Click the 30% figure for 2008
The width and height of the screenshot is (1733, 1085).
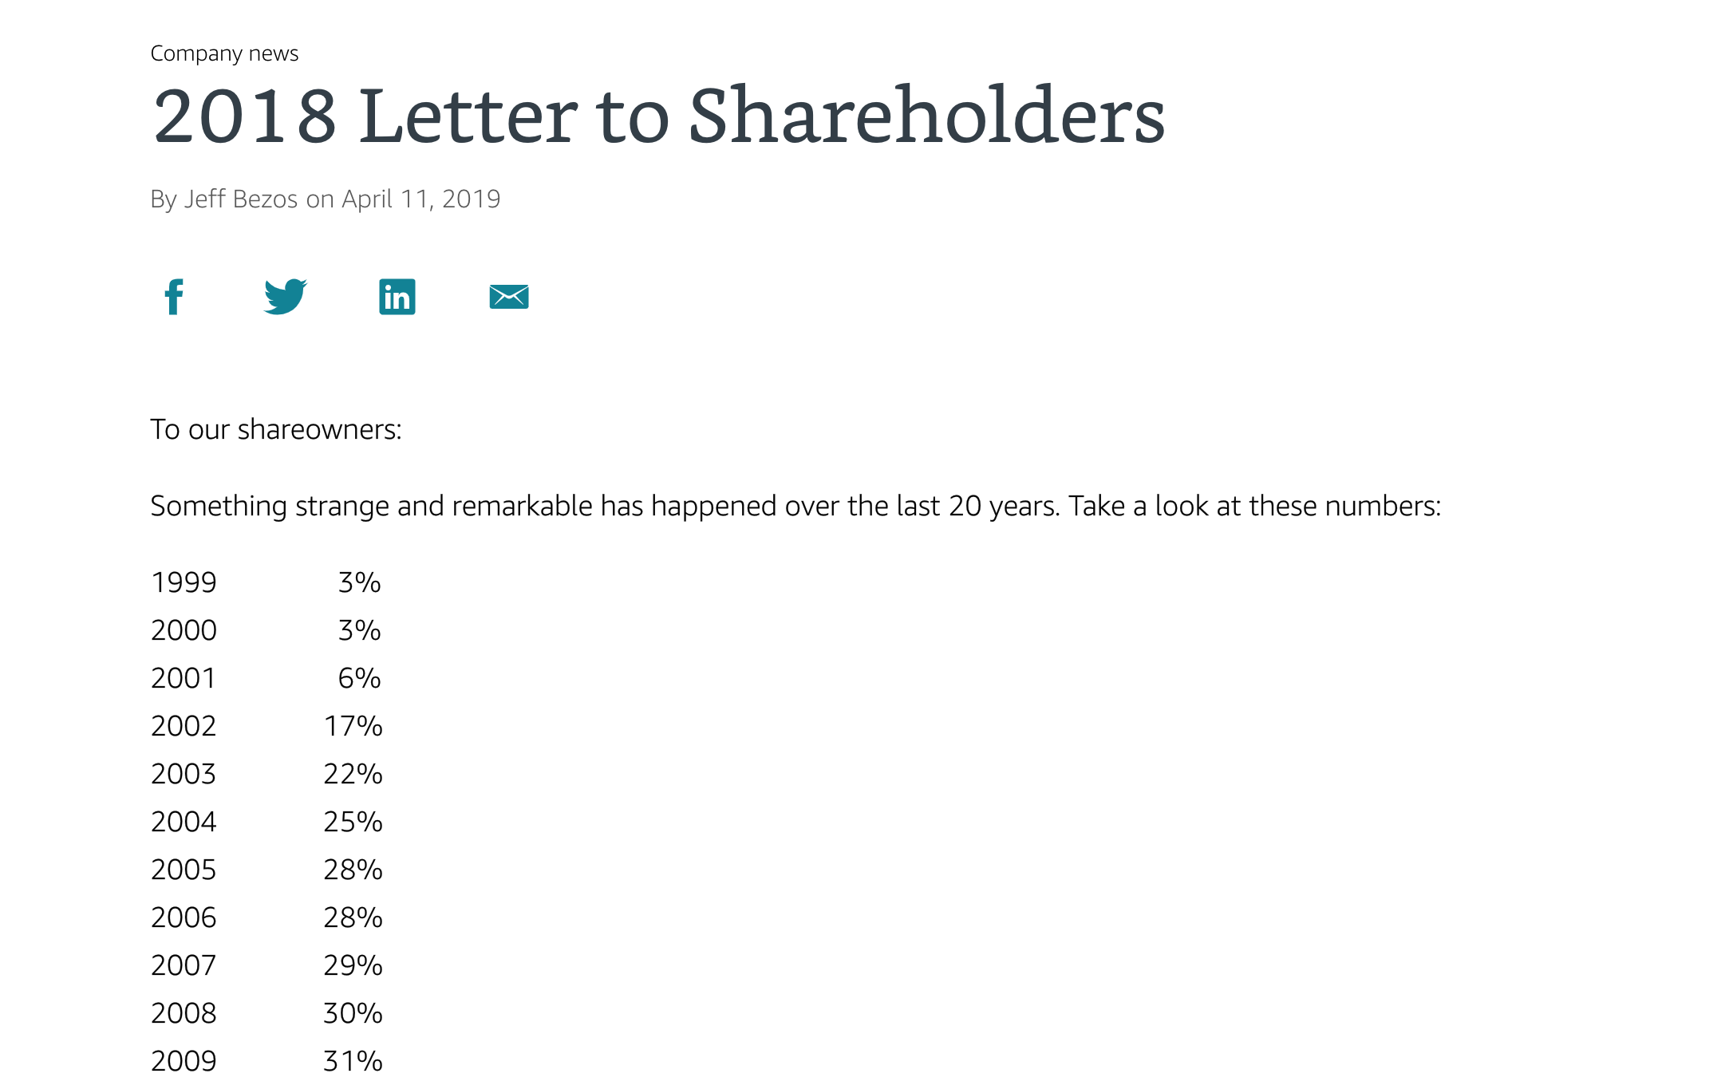(x=353, y=1013)
